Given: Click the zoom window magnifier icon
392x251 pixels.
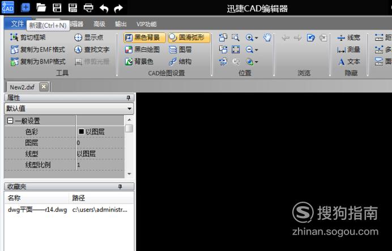Looking at the screenshot, I should point(236,37).
